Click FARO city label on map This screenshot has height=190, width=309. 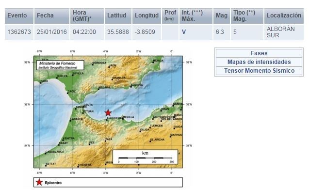tap(44, 81)
